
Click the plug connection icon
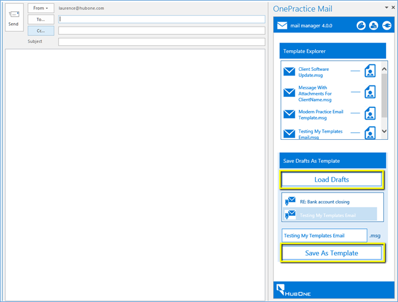[x=387, y=25]
